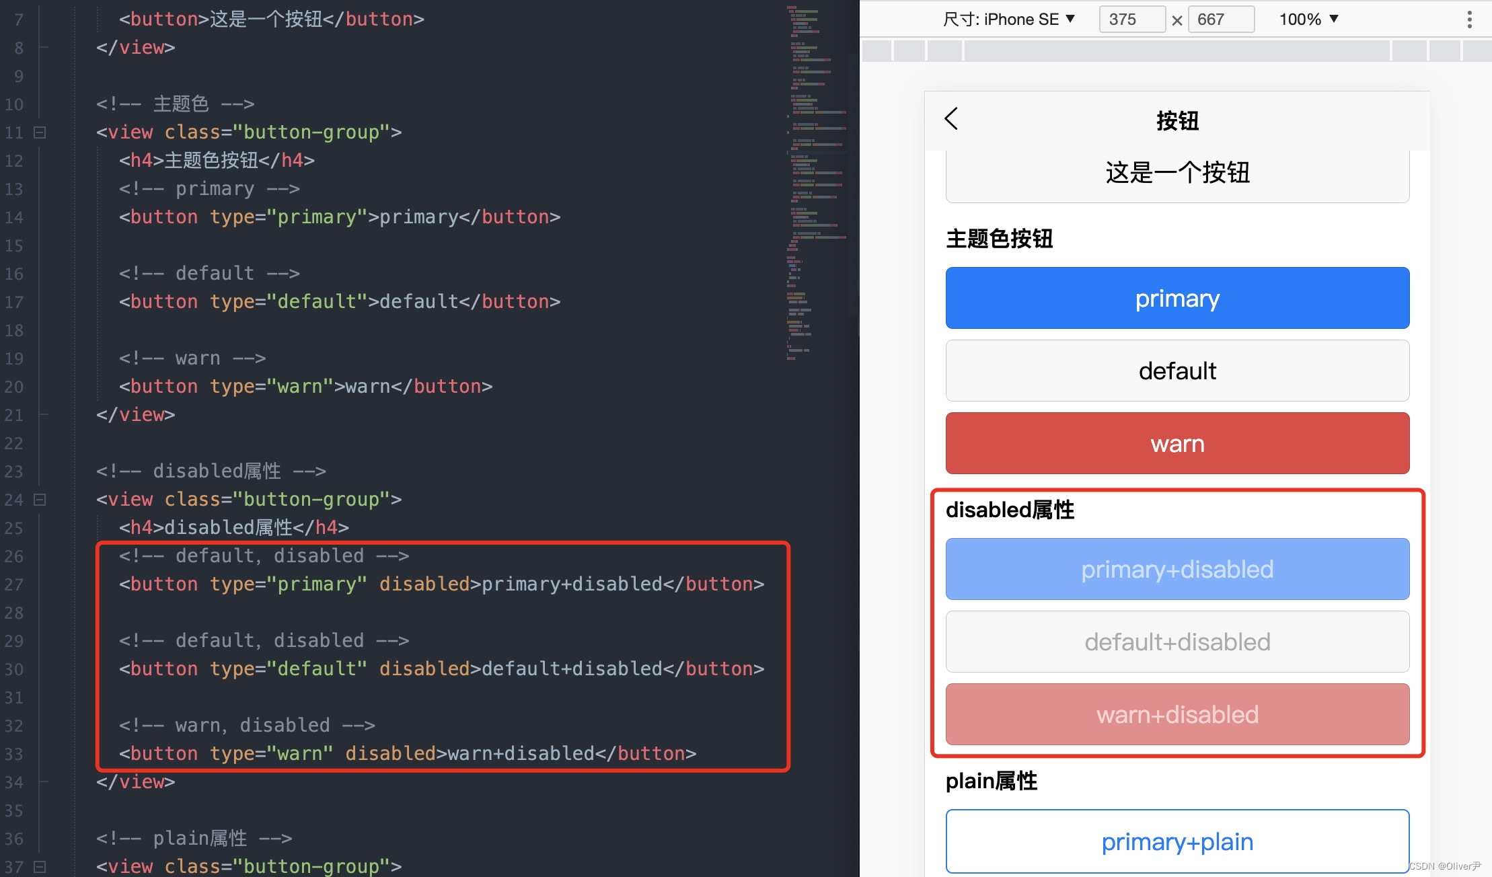Click the <!-- warn, disabled --> comment
The height and width of the screenshot is (877, 1492).
pos(248,726)
